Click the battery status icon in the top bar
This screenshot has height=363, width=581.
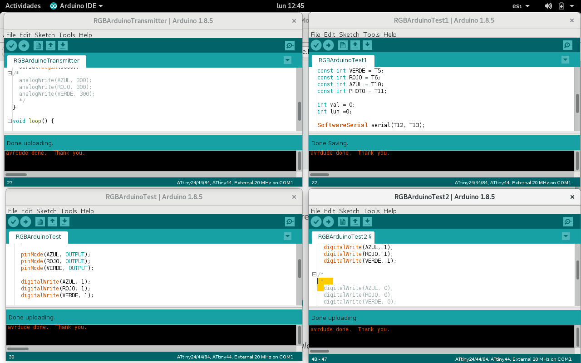[x=561, y=6]
